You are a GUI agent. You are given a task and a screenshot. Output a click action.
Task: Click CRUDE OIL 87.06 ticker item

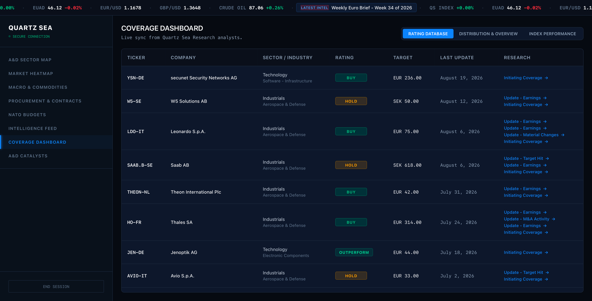(251, 8)
